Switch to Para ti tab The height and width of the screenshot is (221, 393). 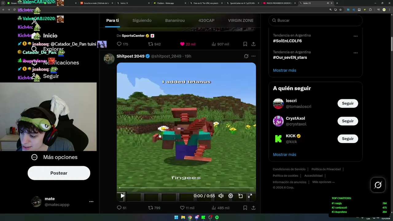112,21
